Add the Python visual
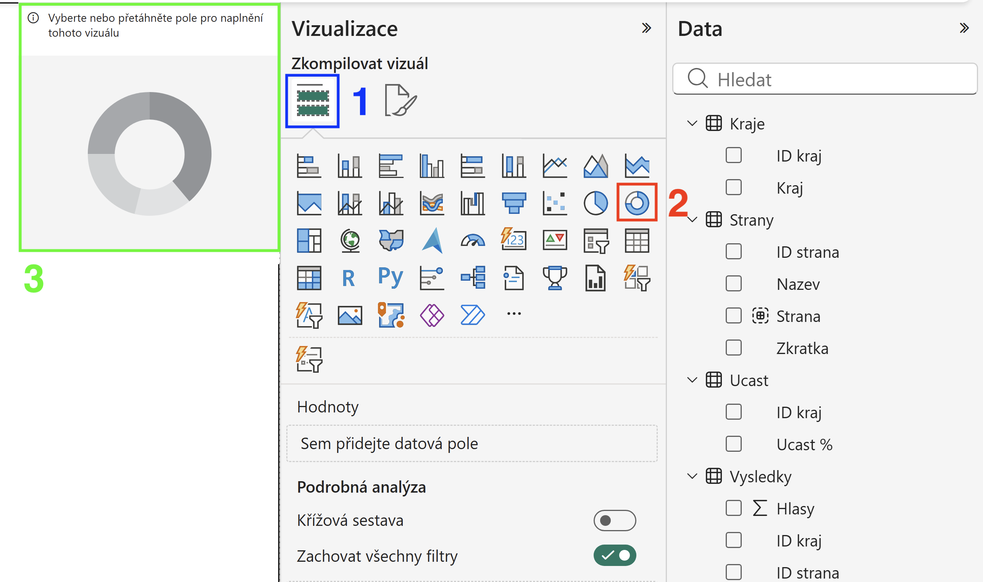983x582 pixels. (391, 278)
